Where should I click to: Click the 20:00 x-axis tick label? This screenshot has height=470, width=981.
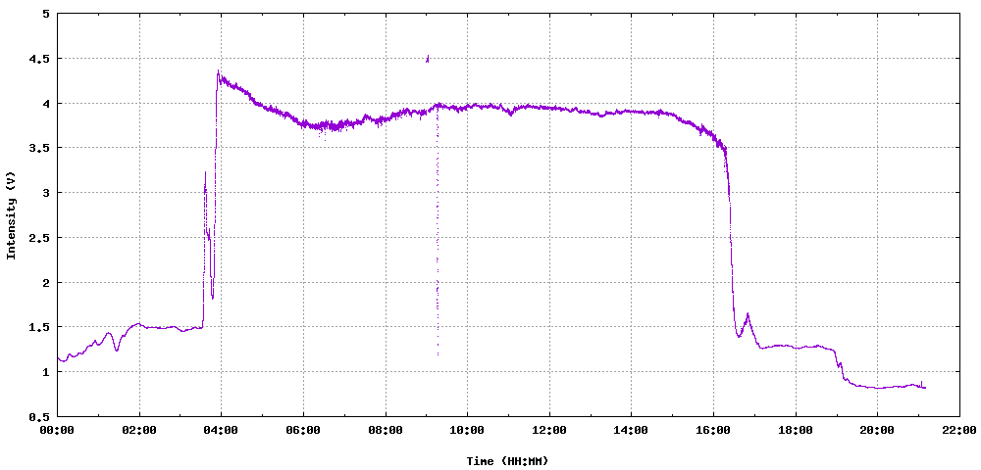[x=877, y=430]
